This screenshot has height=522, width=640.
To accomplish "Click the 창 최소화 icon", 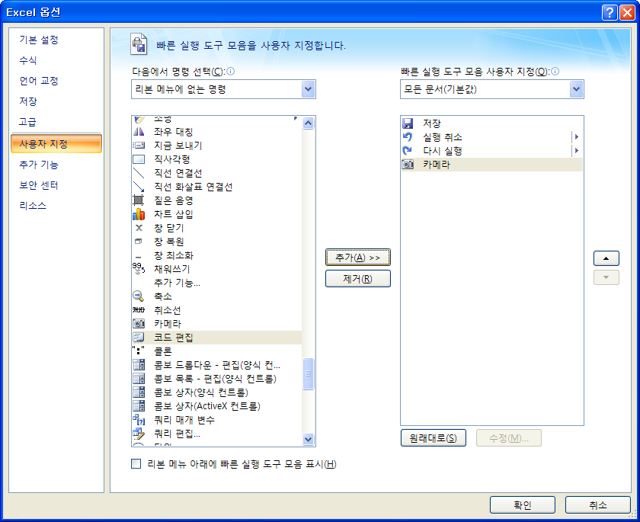I will coord(139,257).
